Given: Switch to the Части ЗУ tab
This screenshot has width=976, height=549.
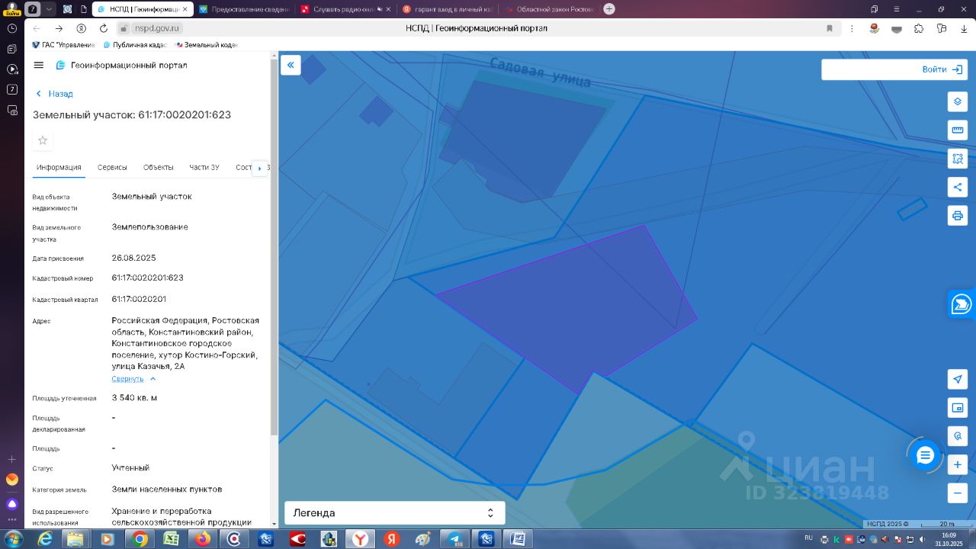Looking at the screenshot, I should tap(204, 168).
